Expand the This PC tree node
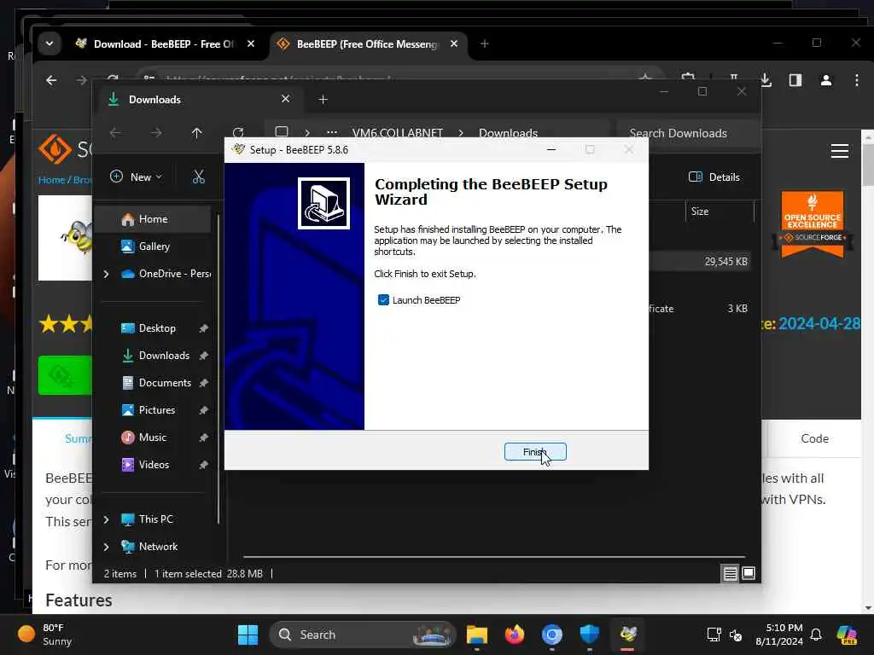 (x=106, y=519)
